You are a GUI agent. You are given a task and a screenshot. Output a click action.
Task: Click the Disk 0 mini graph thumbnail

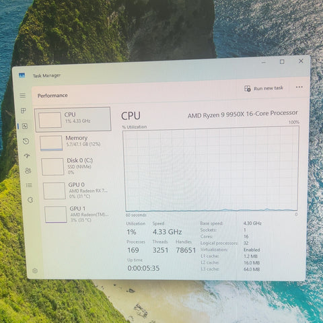[x=52, y=167]
